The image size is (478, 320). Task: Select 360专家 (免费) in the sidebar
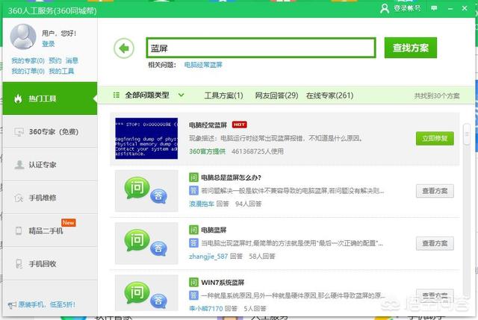[50, 131]
